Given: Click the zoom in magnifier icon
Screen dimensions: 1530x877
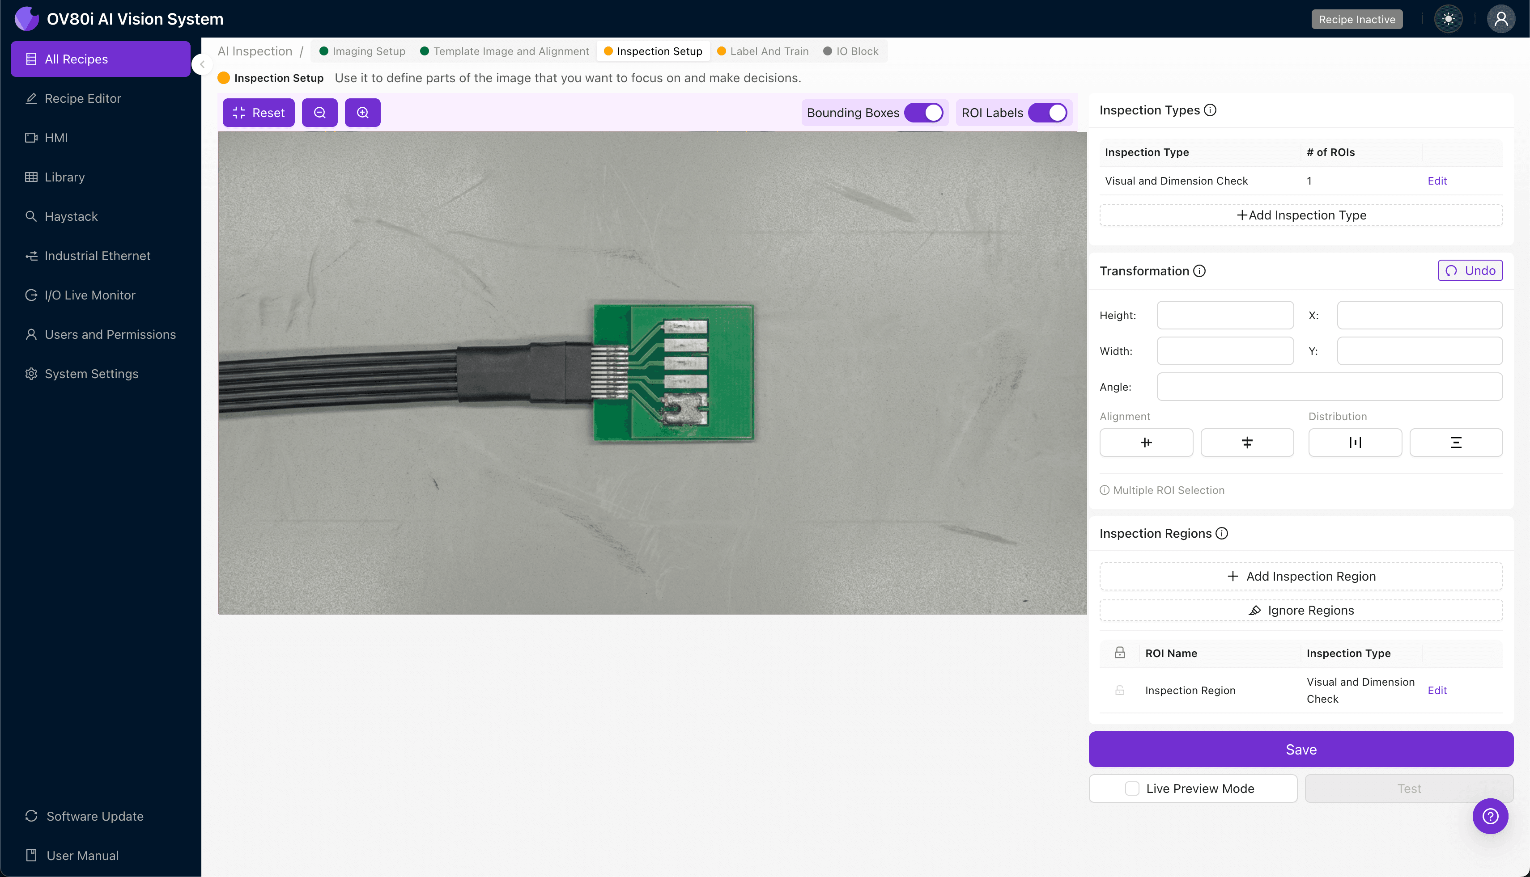Looking at the screenshot, I should pos(362,112).
